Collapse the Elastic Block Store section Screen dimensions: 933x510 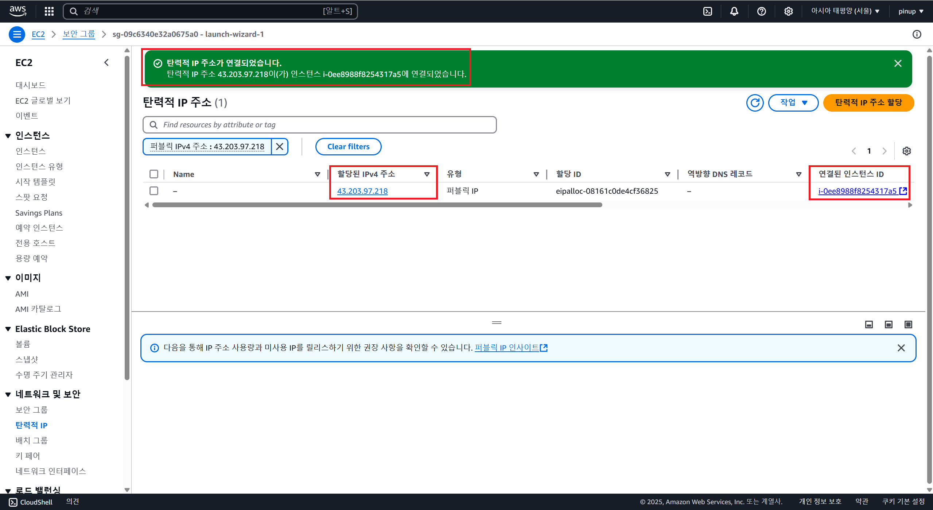tap(8, 329)
